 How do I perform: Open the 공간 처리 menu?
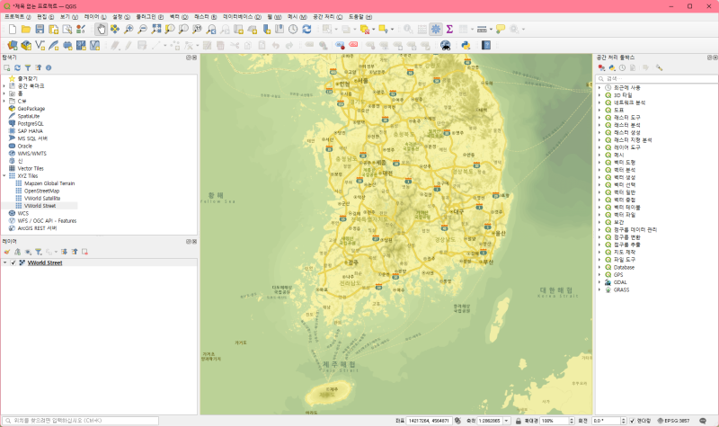327,16
